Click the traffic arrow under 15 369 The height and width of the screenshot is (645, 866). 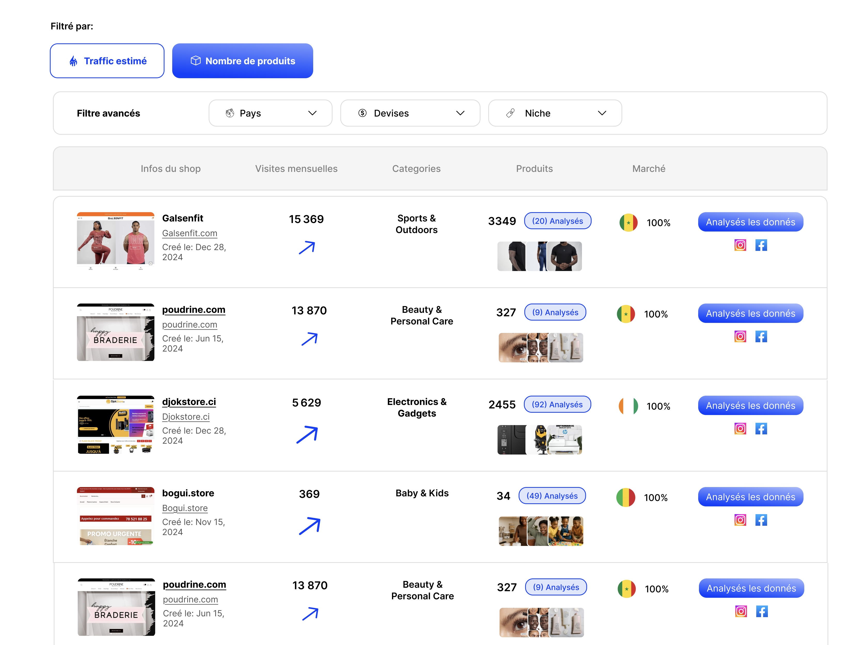(307, 248)
